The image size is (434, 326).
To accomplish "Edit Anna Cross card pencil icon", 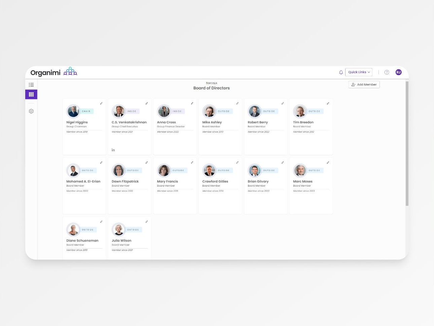I will [x=192, y=103].
